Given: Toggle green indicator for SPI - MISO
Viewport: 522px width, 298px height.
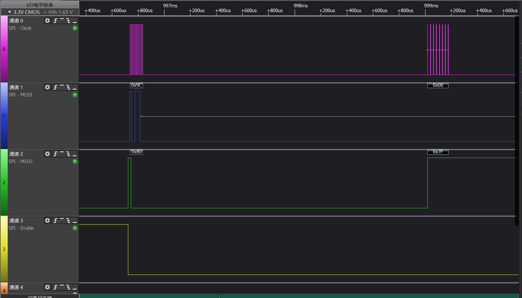Looking at the screenshot, I should [x=75, y=161].
